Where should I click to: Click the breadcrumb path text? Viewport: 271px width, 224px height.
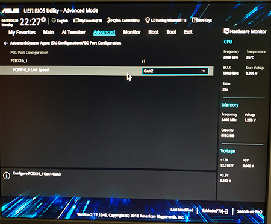(66, 43)
